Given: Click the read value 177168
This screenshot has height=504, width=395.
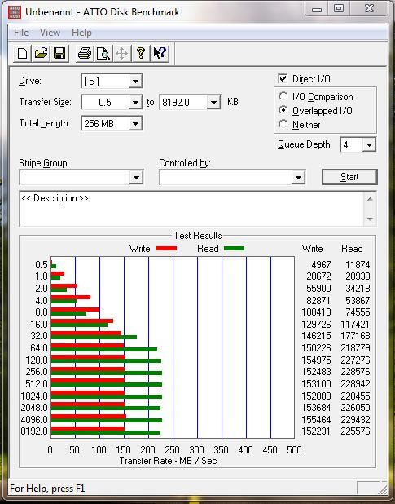Looking at the screenshot, I should pos(355,336).
